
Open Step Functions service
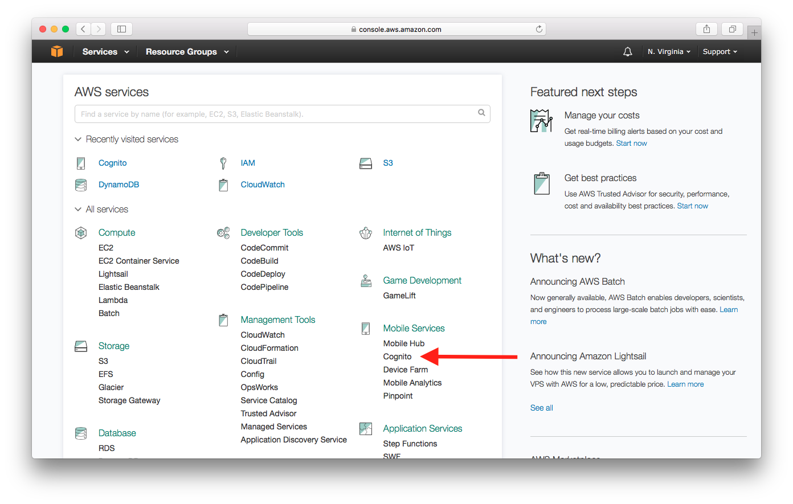[410, 444]
